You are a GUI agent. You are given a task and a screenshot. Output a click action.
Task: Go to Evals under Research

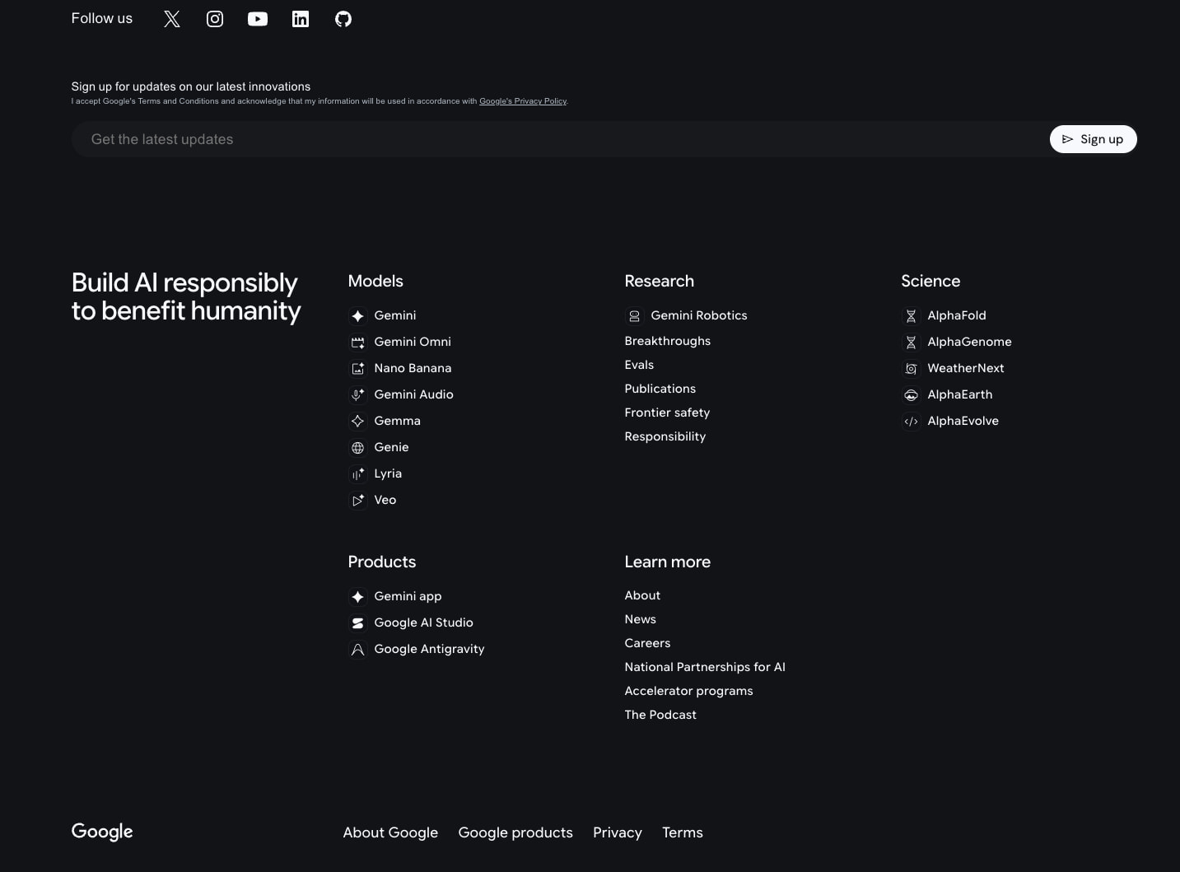(639, 365)
